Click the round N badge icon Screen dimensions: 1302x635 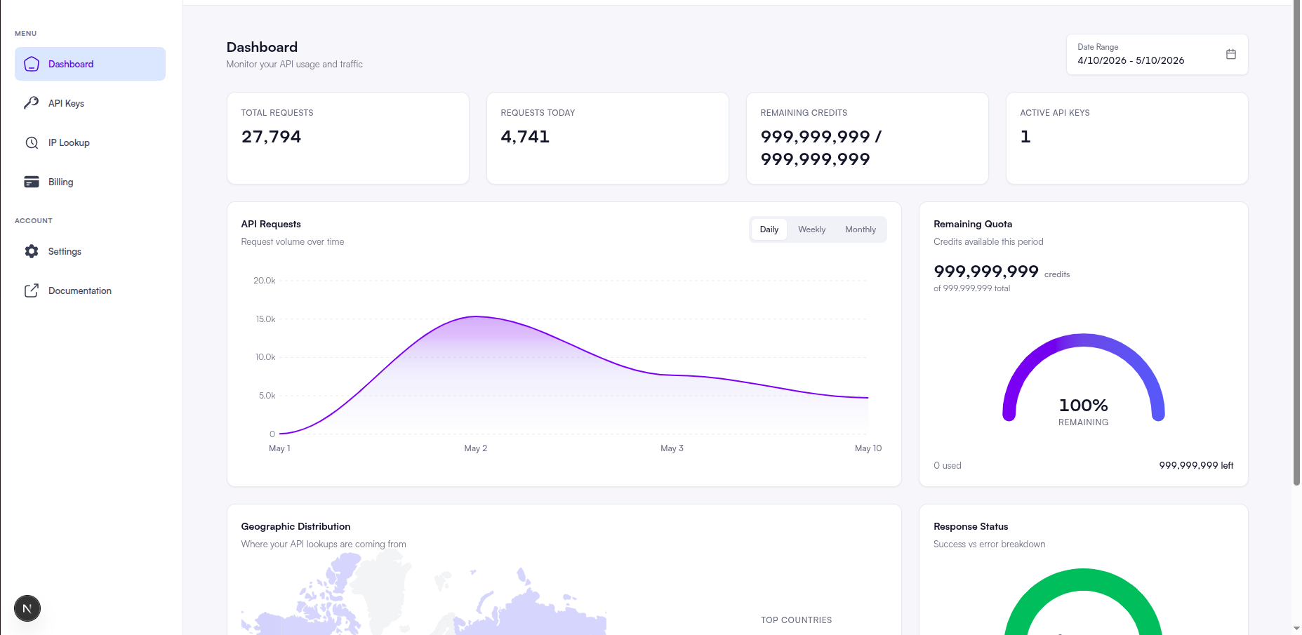[27, 608]
